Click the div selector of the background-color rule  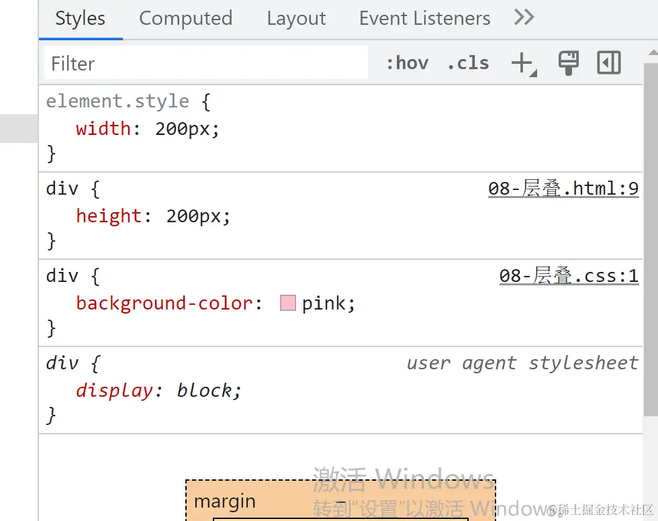[62, 276]
